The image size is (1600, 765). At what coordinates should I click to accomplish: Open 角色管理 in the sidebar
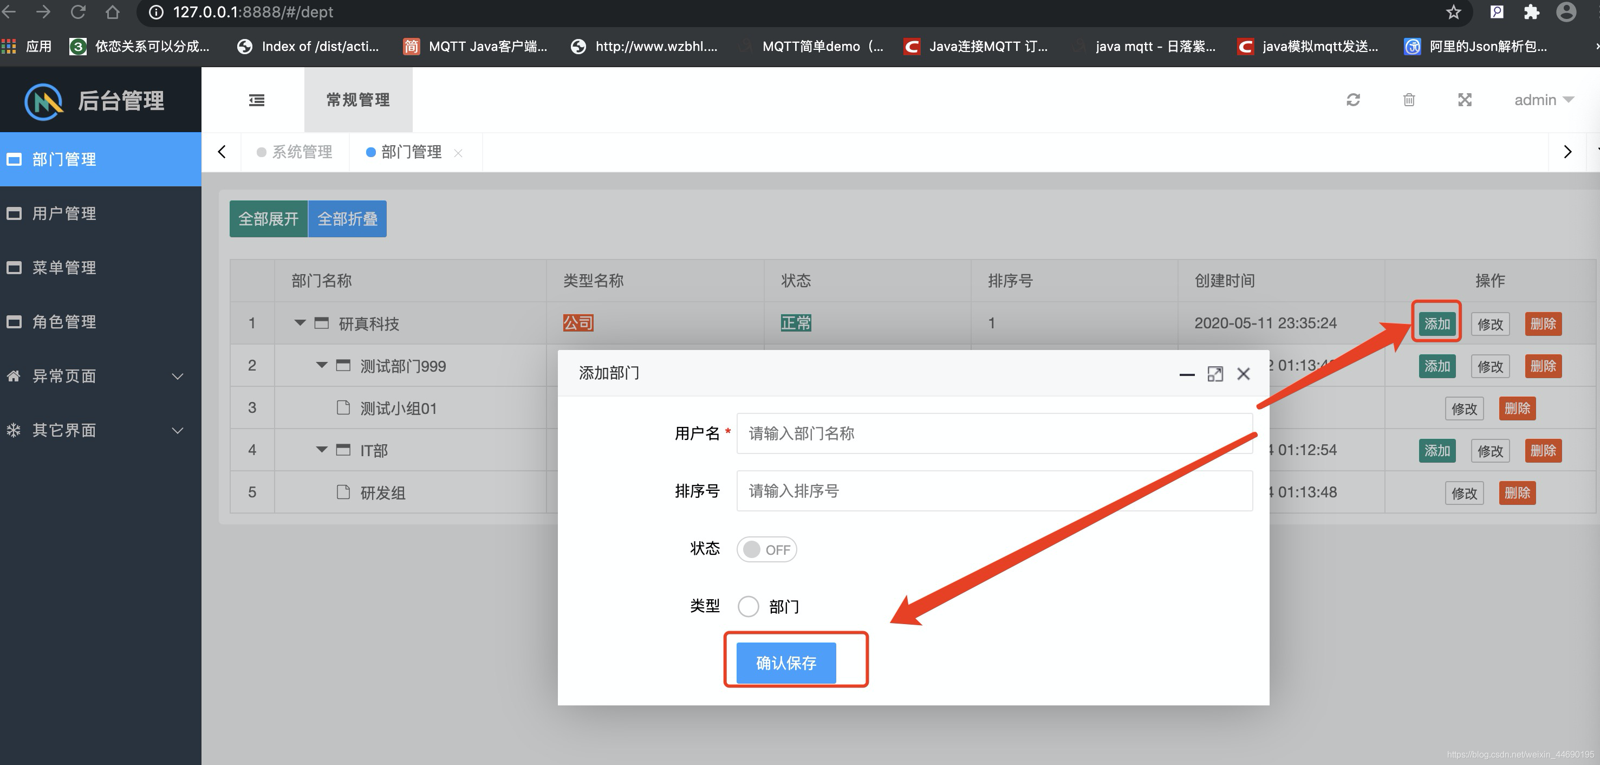tap(101, 322)
